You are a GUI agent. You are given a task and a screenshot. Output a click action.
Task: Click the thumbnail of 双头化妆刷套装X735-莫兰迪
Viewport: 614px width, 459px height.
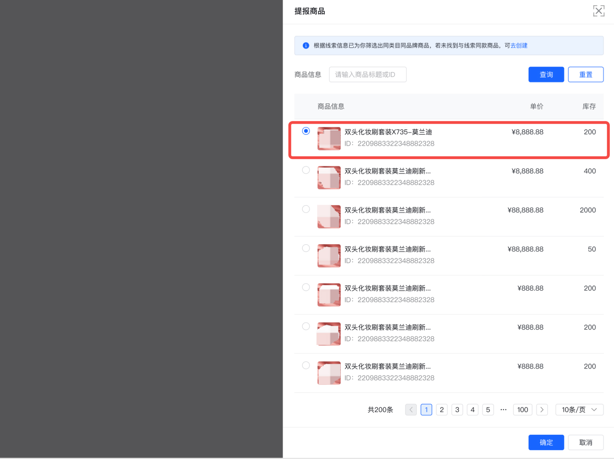(328, 138)
